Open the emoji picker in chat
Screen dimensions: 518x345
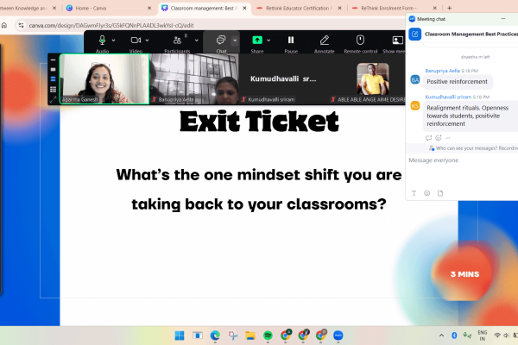[x=426, y=192]
